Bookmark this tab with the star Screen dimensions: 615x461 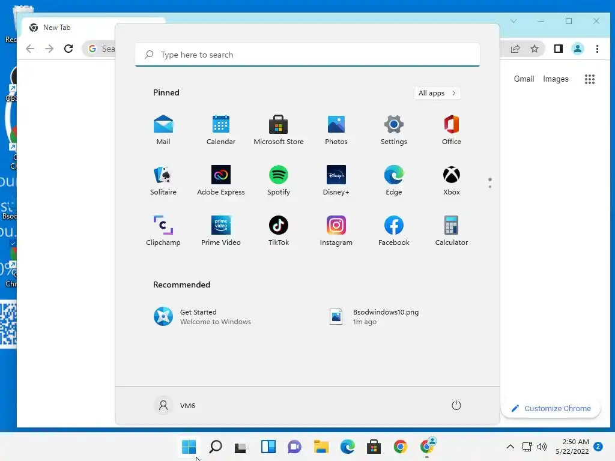[x=535, y=49]
